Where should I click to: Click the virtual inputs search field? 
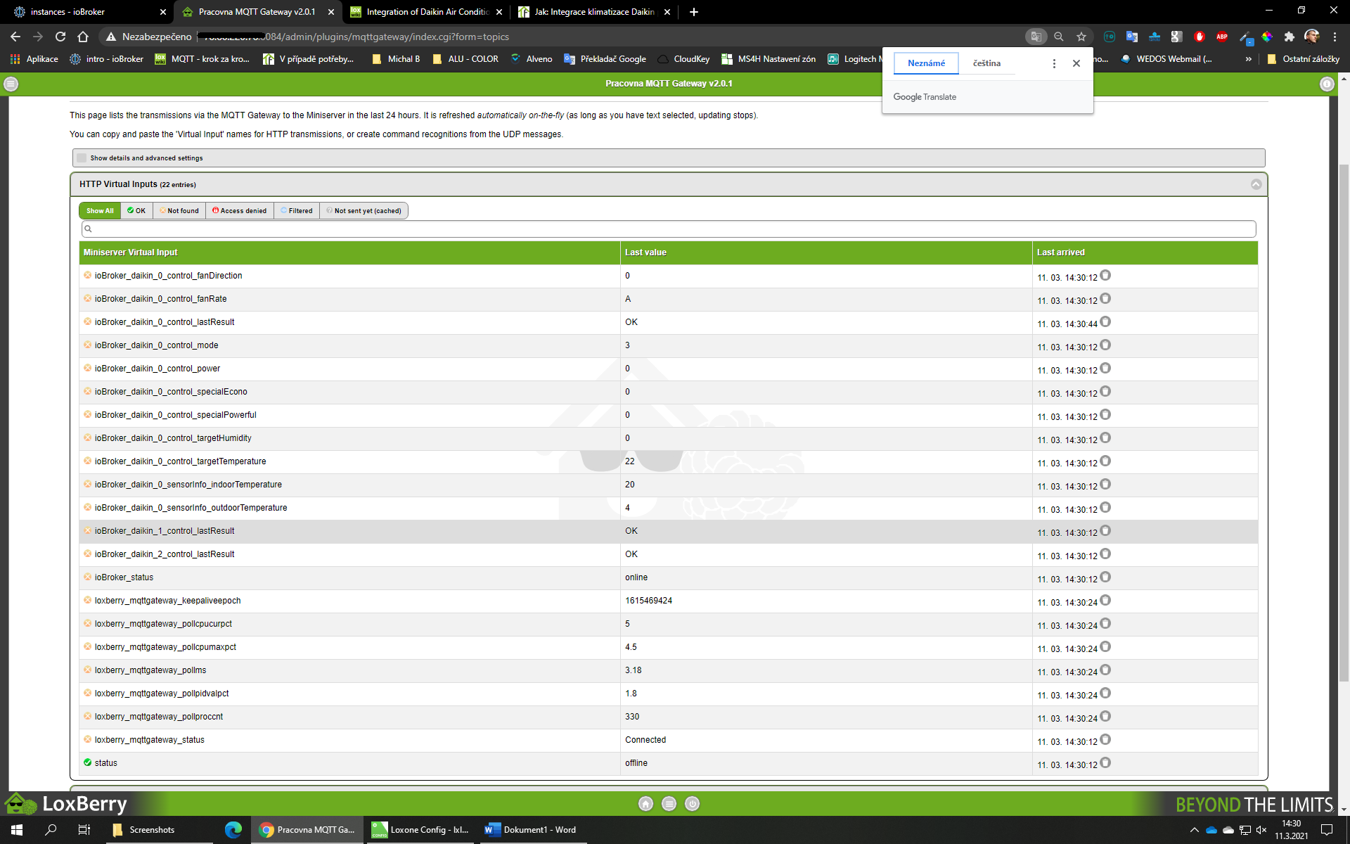[x=668, y=229]
